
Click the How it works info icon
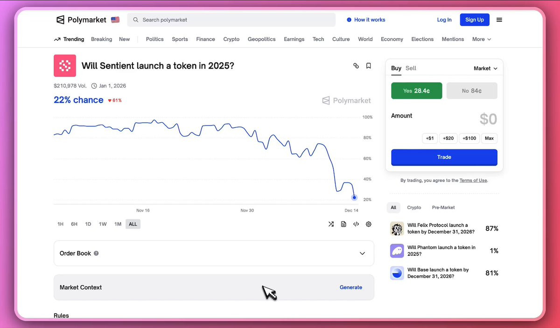point(349,20)
